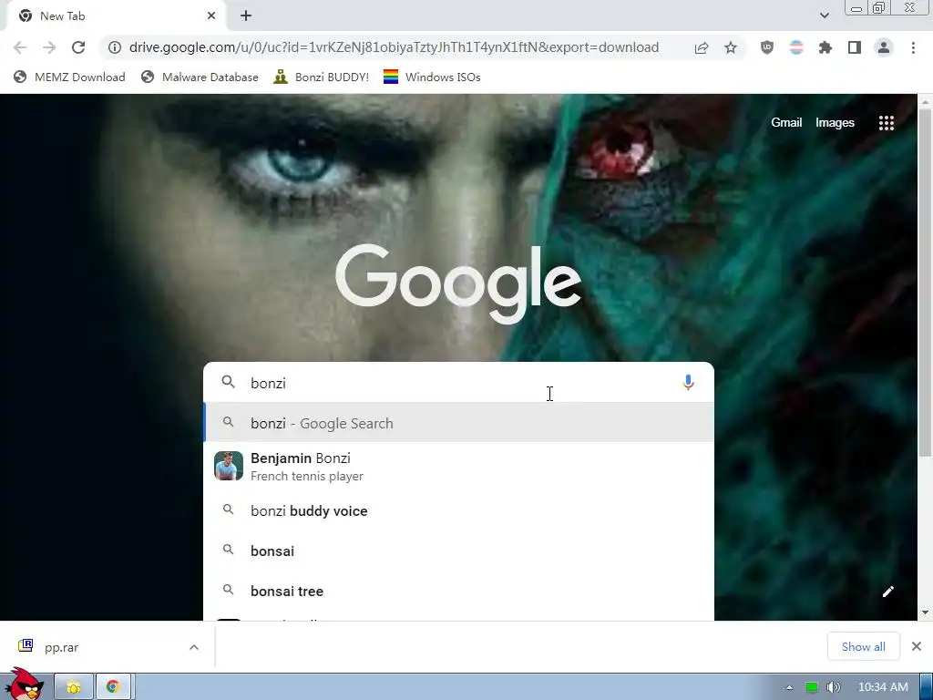
Task: Open Chrome three-dot menu
Action: pos(913,47)
